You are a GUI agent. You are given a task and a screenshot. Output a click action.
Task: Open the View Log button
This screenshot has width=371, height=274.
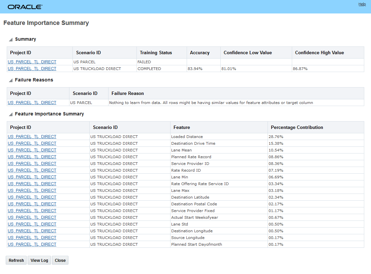pos(39,260)
